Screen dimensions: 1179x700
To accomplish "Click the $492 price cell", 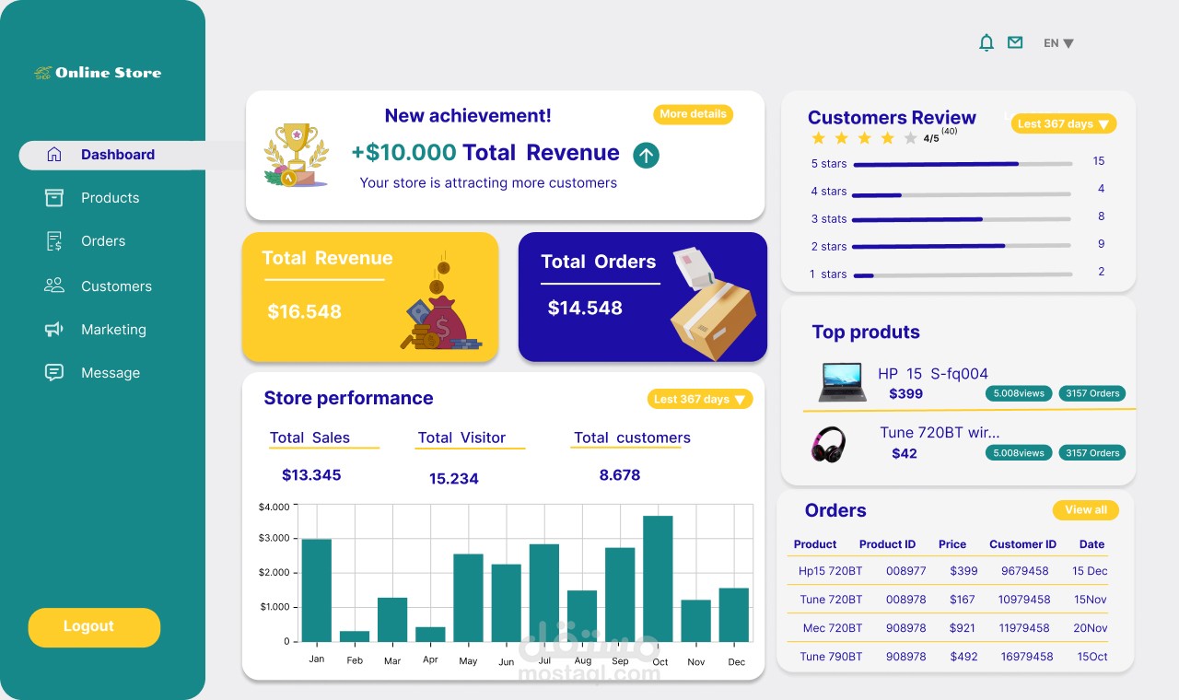I will click(963, 657).
